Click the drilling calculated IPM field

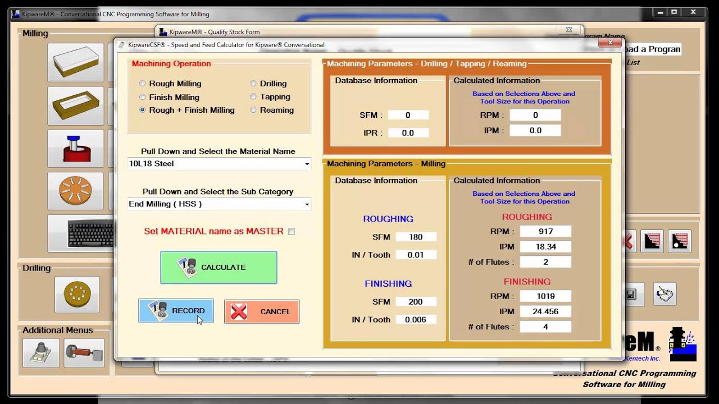click(x=535, y=130)
